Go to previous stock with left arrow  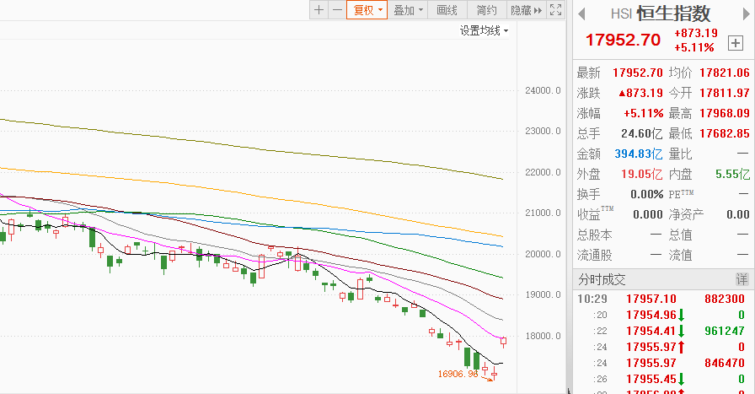[581, 13]
